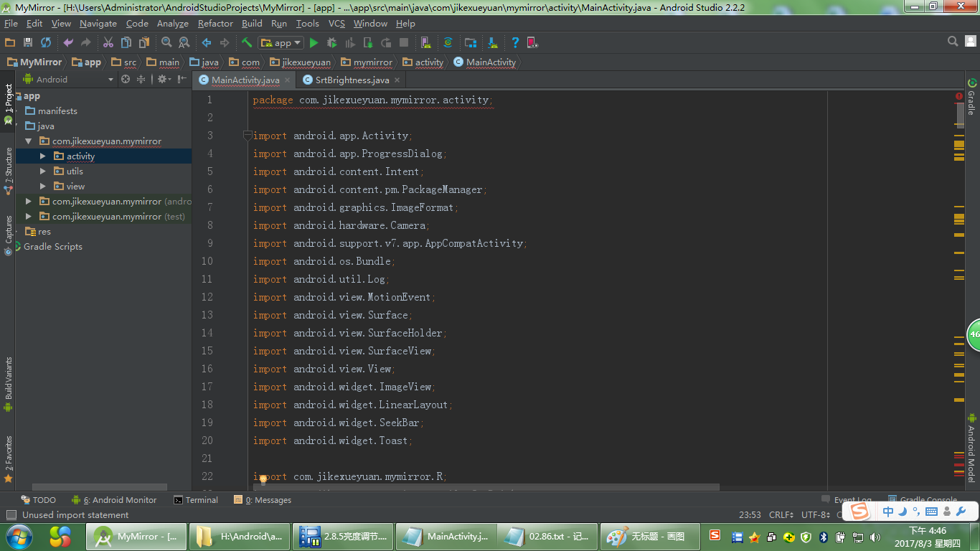Viewport: 980px width, 551px height.
Task: Select Gradle Scripts in project tree
Action: pos(53,247)
